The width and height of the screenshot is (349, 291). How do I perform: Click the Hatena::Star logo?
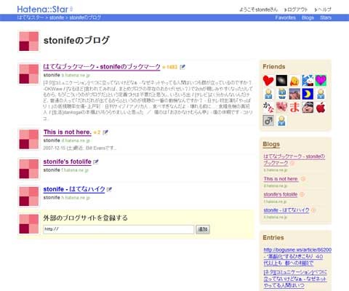point(43,9)
